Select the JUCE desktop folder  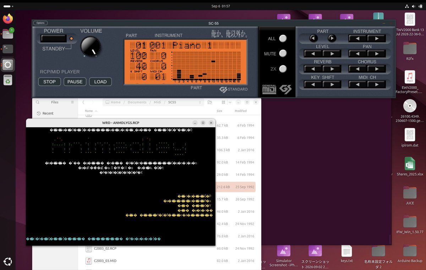click(410, 195)
